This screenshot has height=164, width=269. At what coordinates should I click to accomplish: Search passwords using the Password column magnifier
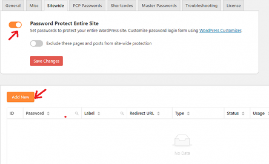click(77, 114)
